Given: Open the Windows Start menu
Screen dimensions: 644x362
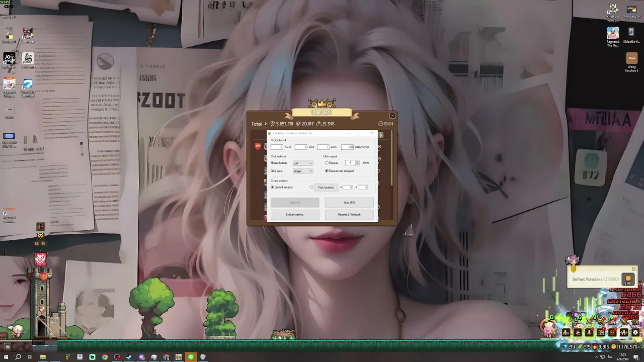Looking at the screenshot, I should pos(6,357).
